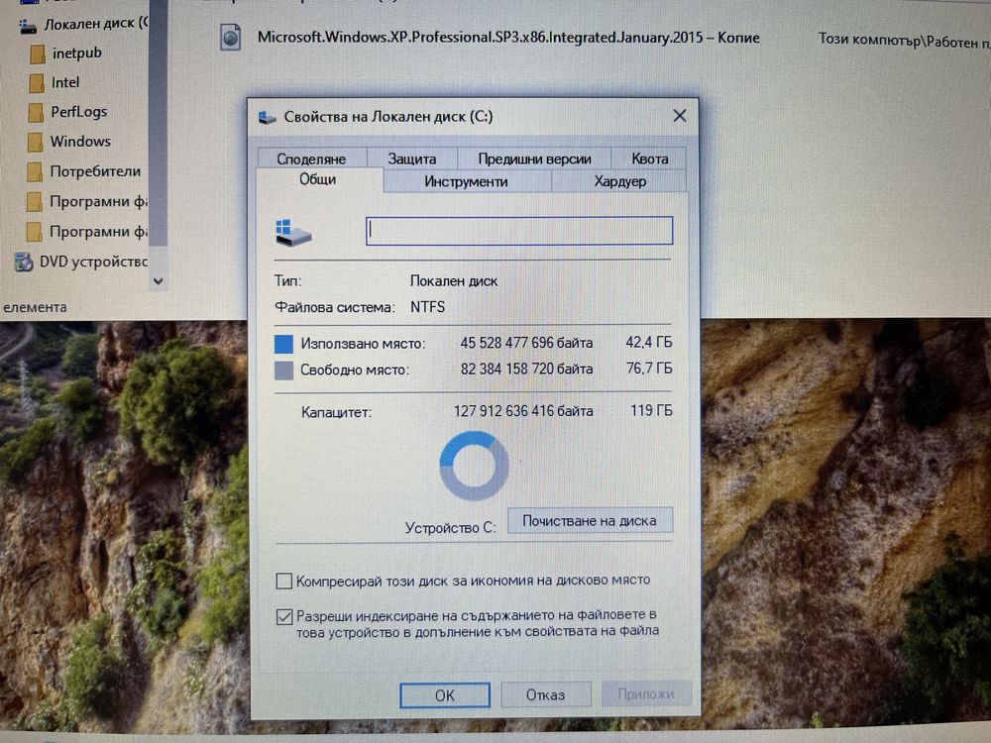Click the Този компютър\Работен path text
991x743 pixels.
(x=904, y=41)
